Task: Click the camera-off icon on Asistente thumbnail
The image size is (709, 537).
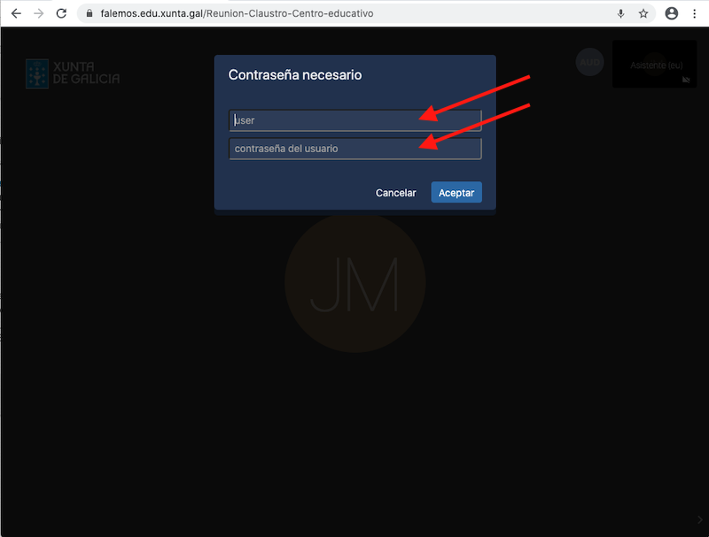Action: pos(686,80)
